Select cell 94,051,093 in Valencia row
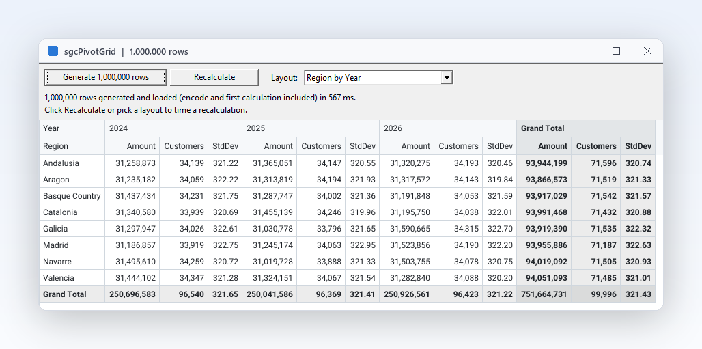Image resolution: width=702 pixels, height=349 pixels. click(x=544, y=278)
